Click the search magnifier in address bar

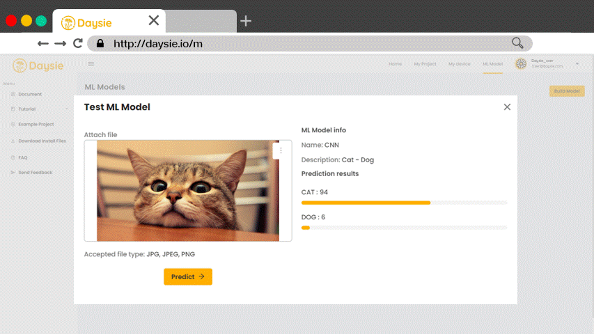point(517,44)
